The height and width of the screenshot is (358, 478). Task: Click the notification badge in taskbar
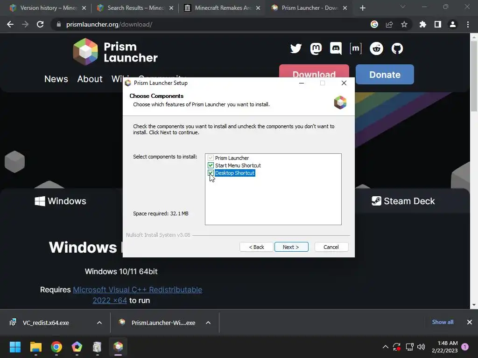(x=465, y=346)
